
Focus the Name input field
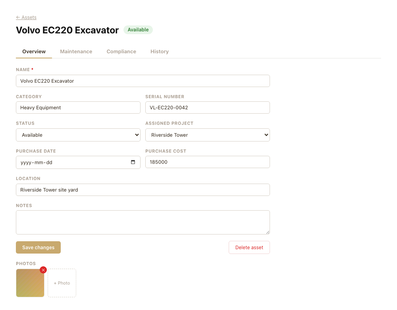point(143,81)
